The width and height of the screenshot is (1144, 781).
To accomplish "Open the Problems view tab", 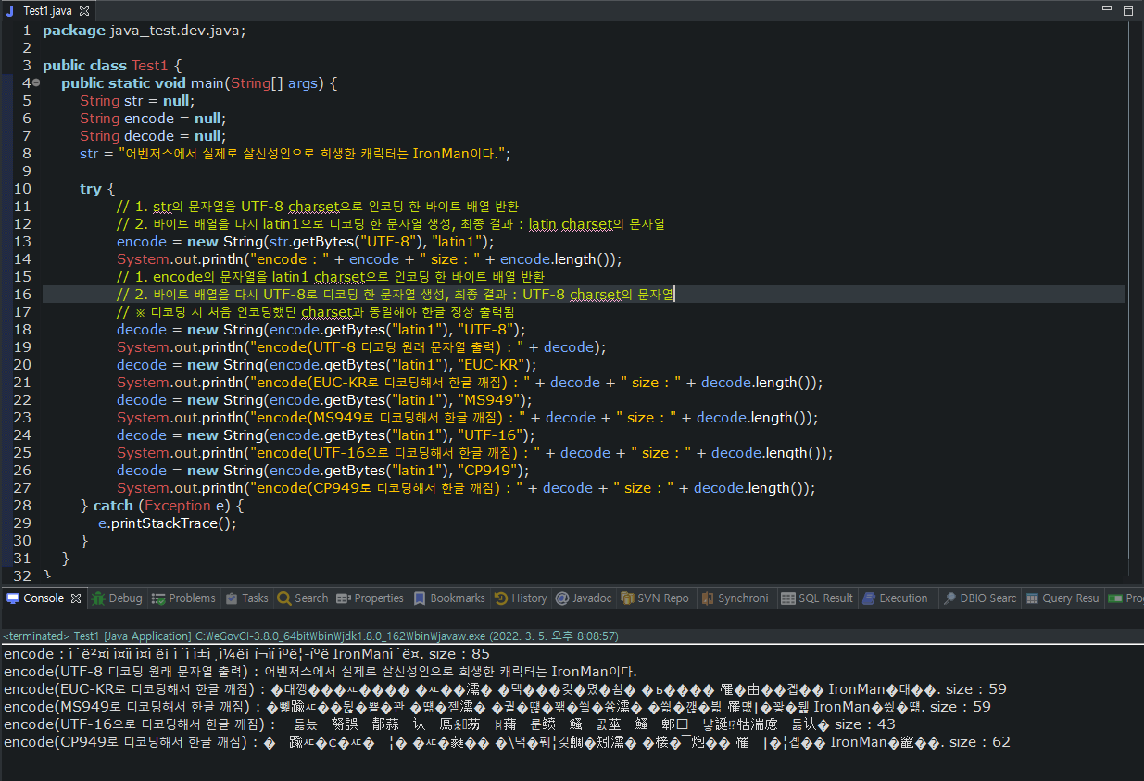I will coord(183,598).
